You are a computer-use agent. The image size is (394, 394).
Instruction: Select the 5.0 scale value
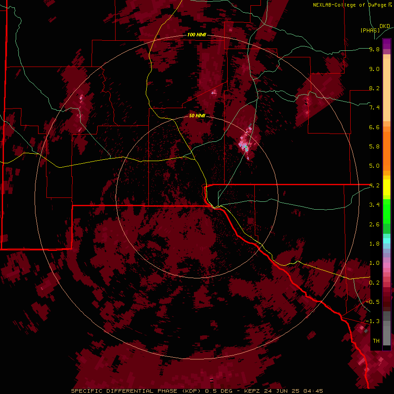click(x=374, y=166)
